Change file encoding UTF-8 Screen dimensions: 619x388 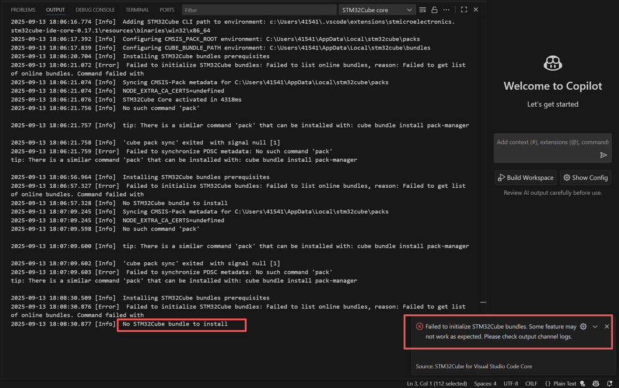click(x=511, y=384)
